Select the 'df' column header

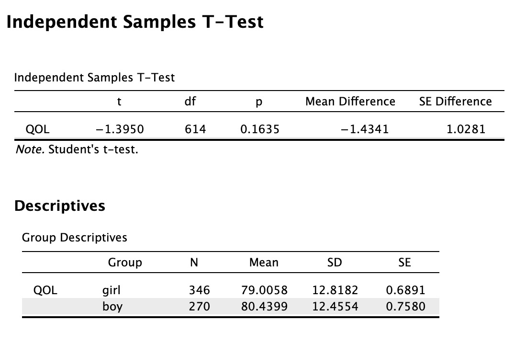[190, 101]
